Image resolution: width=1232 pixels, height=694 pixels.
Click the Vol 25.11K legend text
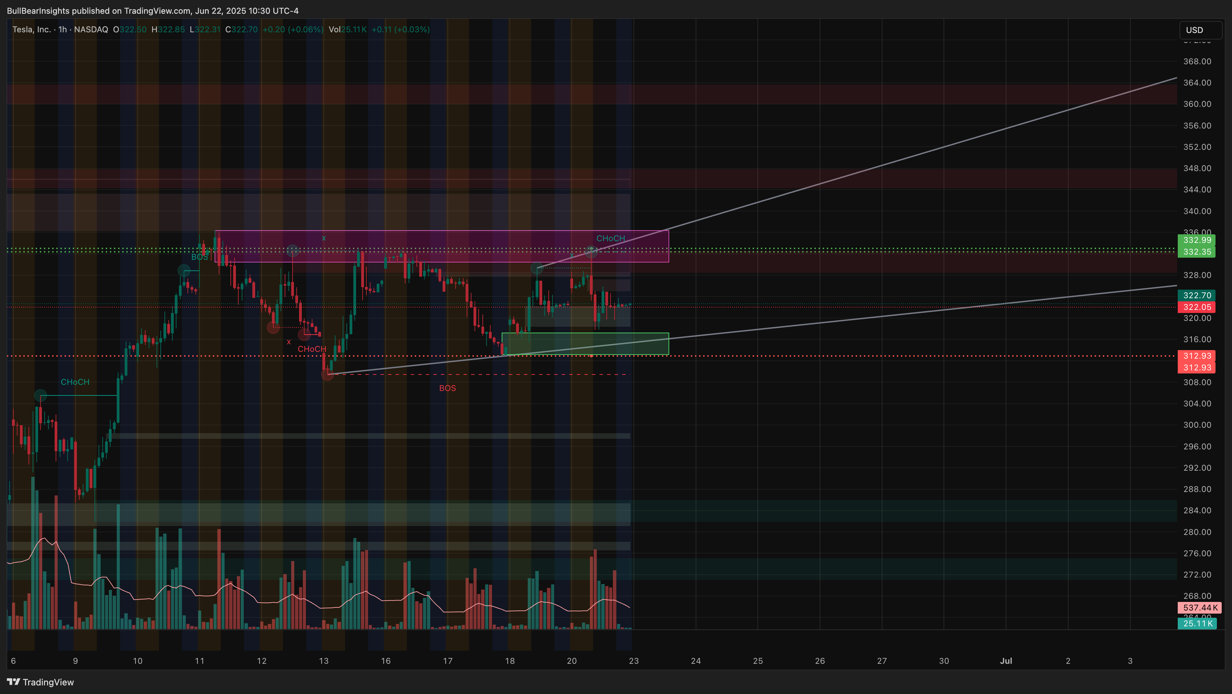(348, 29)
